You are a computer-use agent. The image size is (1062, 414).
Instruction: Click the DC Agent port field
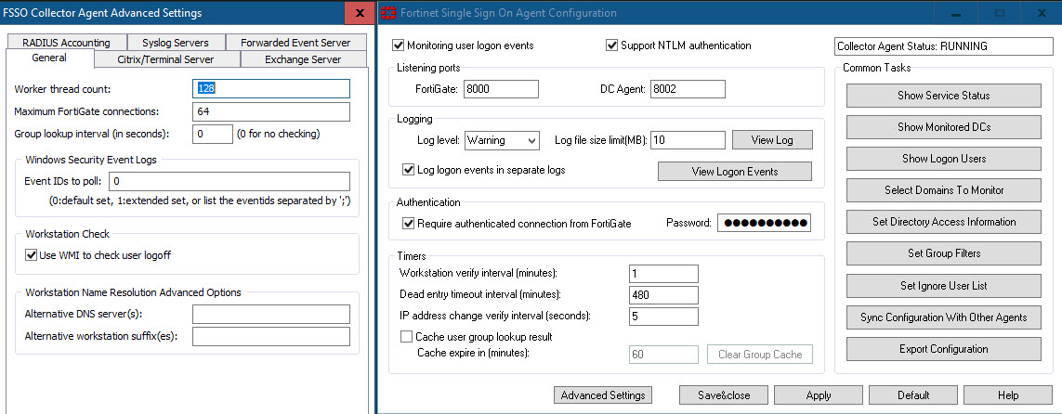688,89
